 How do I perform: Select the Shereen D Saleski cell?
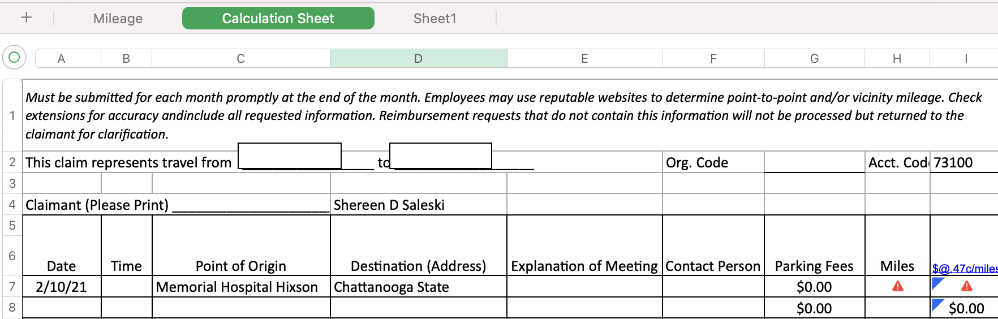[x=418, y=205]
